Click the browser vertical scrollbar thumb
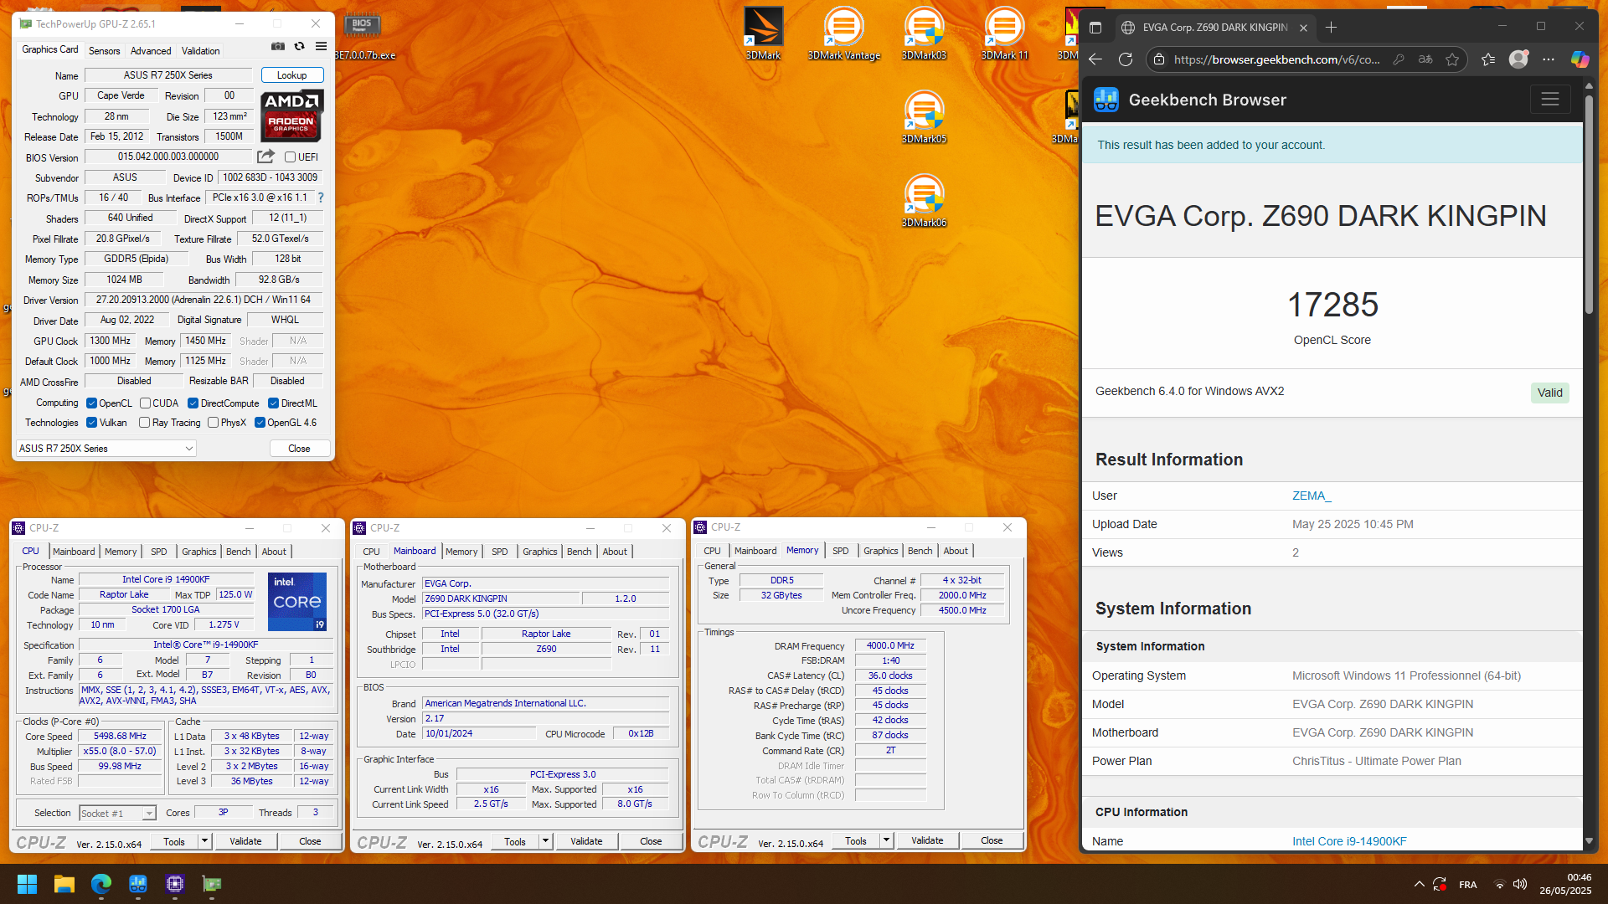This screenshot has height=904, width=1608. [x=1589, y=205]
